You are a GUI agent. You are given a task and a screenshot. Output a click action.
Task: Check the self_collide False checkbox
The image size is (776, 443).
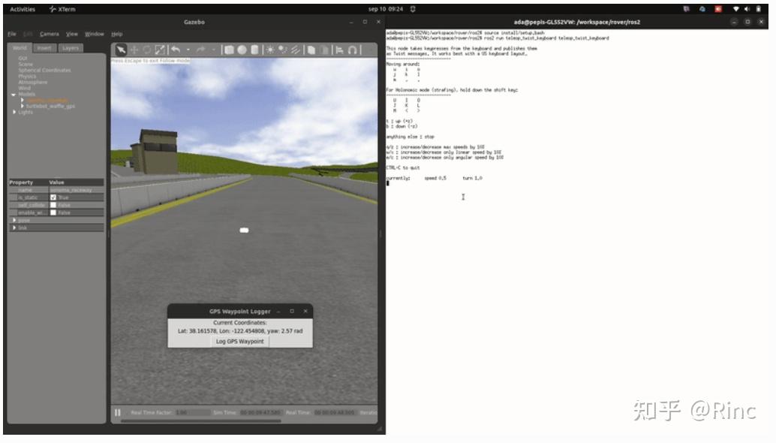[53, 204]
